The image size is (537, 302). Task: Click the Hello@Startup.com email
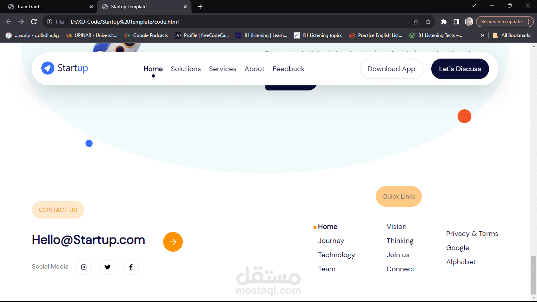[88, 240]
